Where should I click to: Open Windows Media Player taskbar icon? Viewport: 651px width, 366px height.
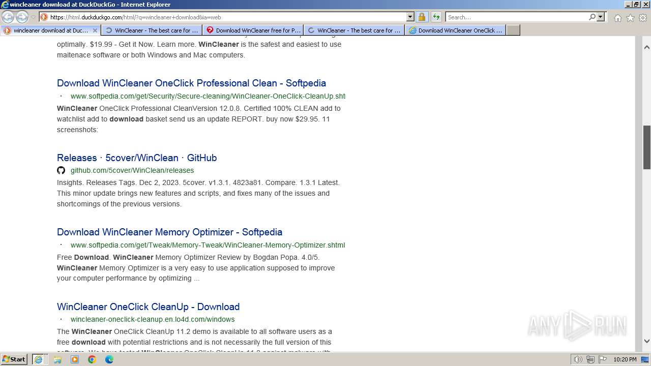click(75, 359)
